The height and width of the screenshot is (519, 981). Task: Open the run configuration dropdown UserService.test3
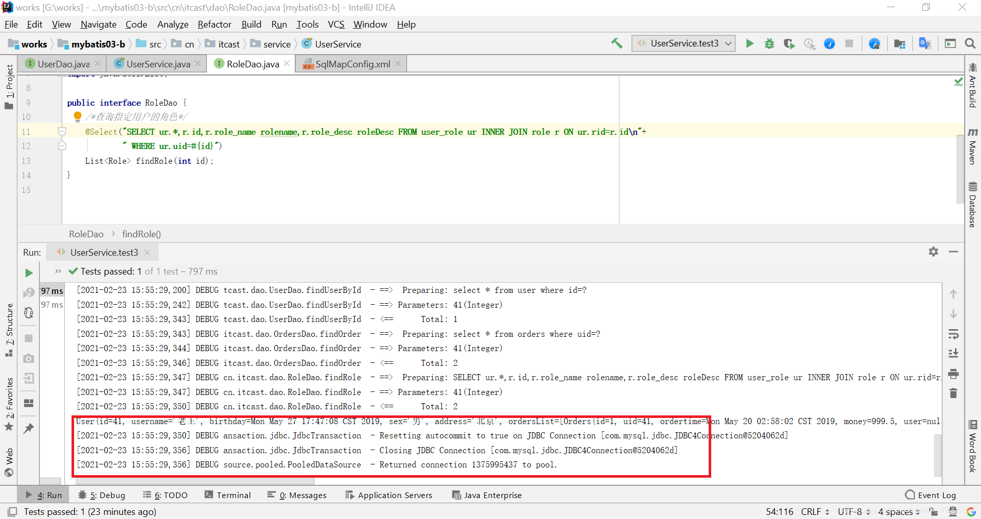tap(684, 43)
